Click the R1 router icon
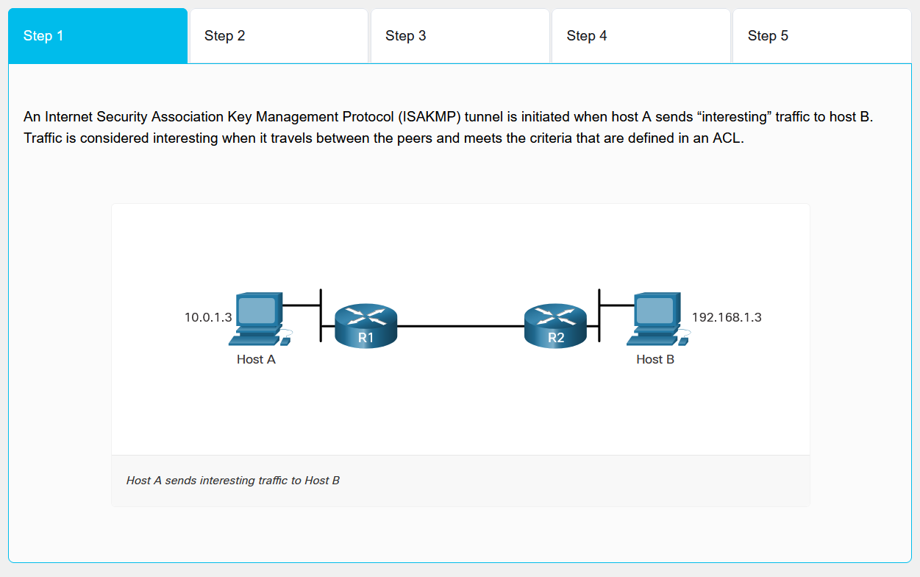Image resolution: width=920 pixels, height=577 pixels. tap(365, 325)
